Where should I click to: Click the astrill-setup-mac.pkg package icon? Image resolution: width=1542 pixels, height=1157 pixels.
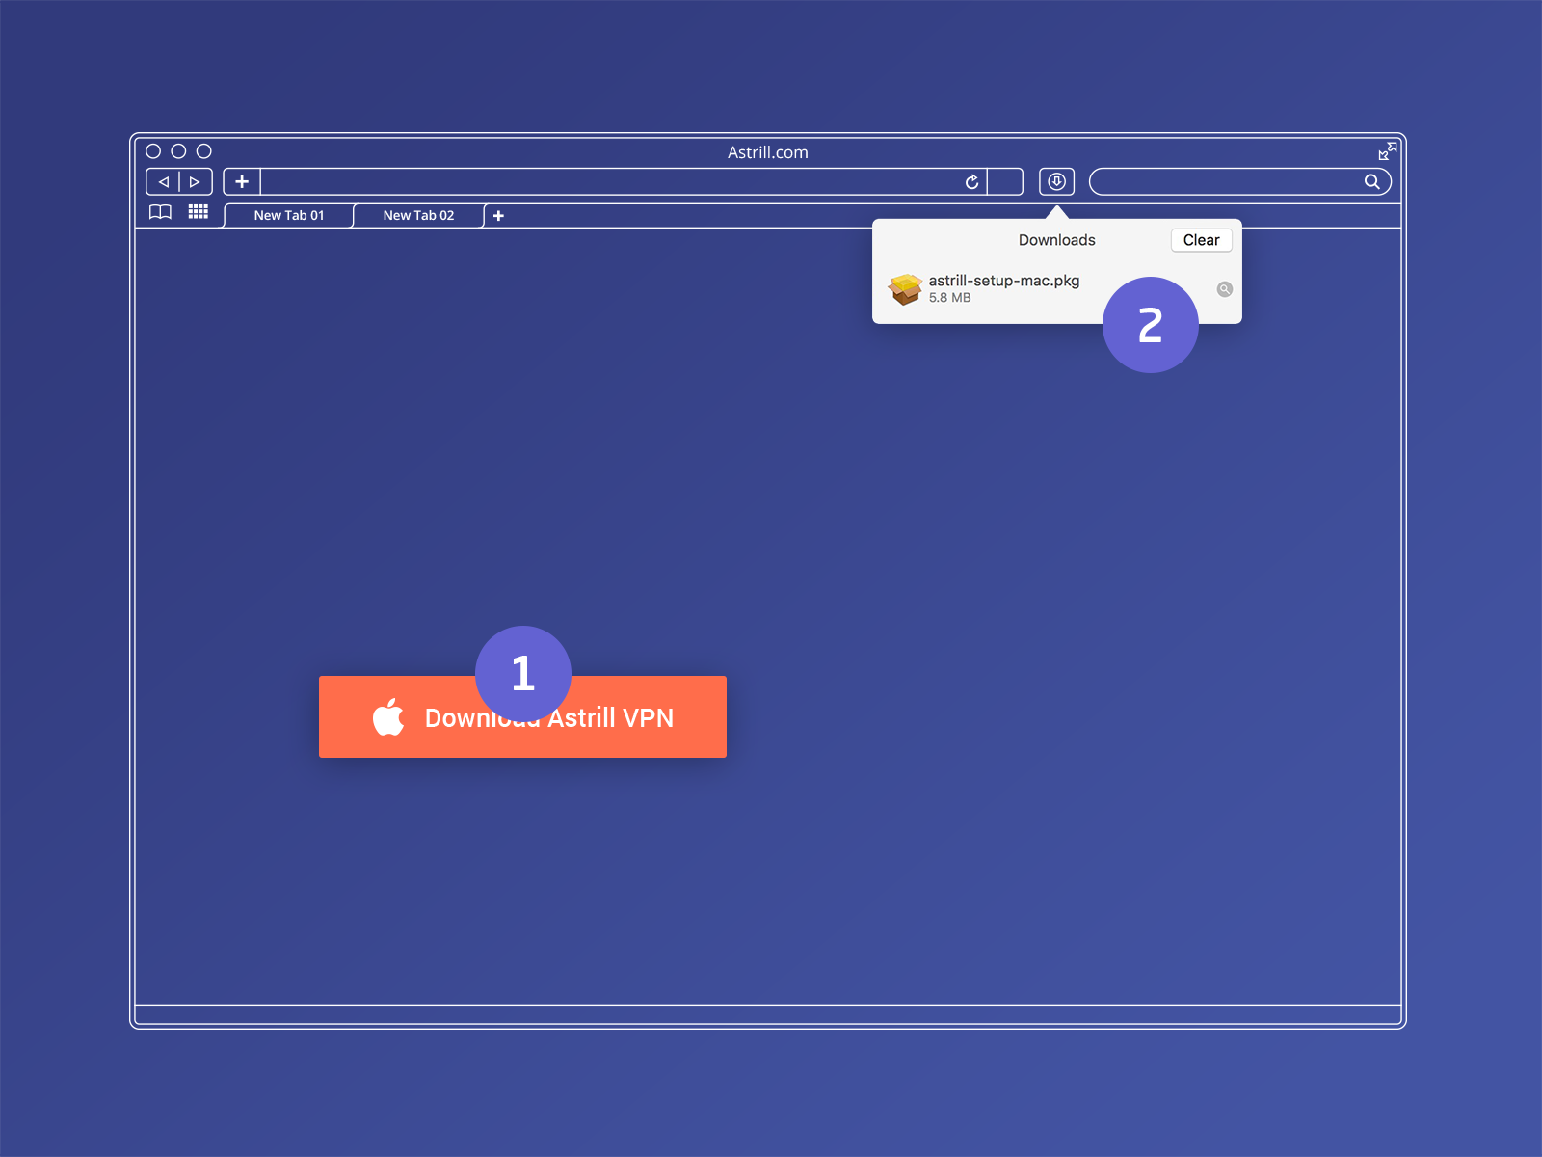pyautogui.click(x=905, y=288)
